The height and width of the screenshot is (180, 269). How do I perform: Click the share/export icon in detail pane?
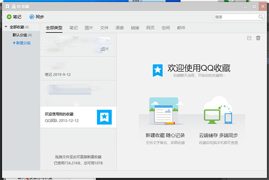249,38
